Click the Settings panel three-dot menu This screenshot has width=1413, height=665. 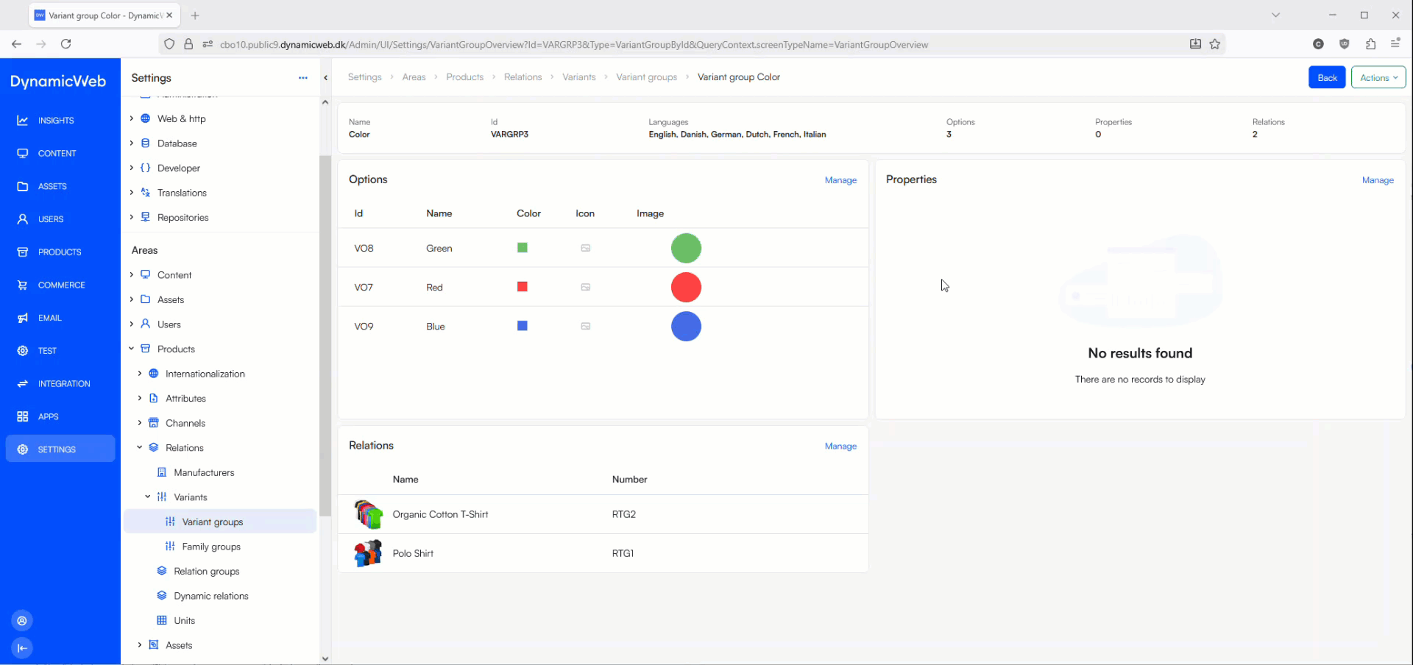point(302,78)
